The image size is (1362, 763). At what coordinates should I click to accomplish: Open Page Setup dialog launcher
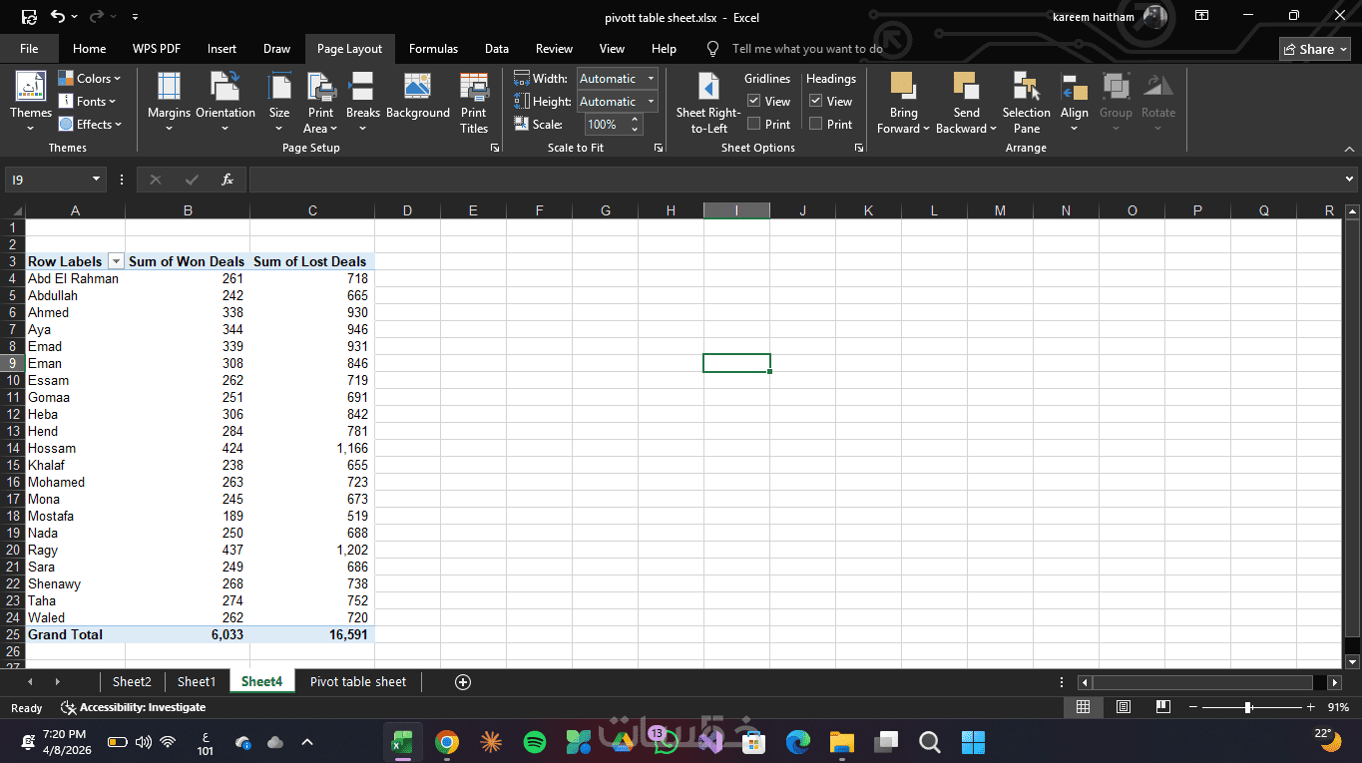point(494,148)
